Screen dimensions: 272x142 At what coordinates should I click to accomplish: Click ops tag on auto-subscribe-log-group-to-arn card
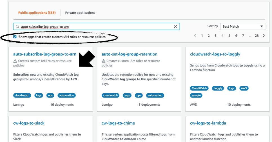(x=50, y=95)
